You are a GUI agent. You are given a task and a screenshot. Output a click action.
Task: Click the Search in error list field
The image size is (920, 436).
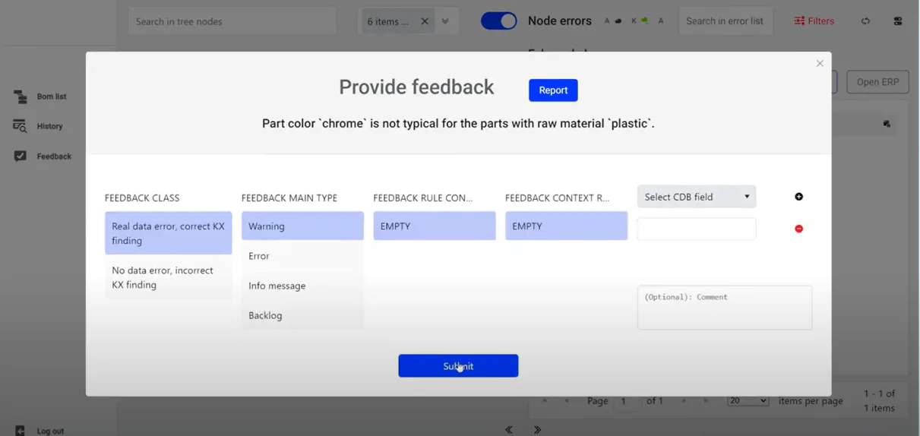pyautogui.click(x=726, y=21)
